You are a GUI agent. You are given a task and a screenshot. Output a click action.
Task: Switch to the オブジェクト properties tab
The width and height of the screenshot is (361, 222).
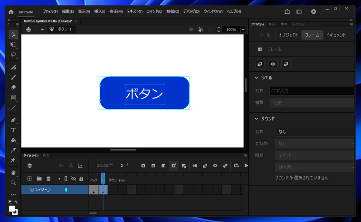pyautogui.click(x=288, y=35)
